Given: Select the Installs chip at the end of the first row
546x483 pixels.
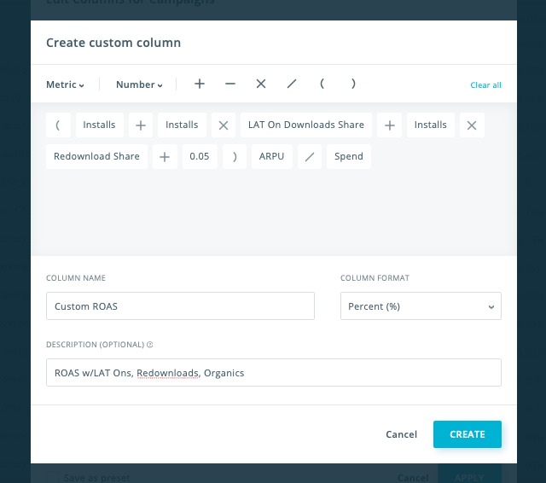Looking at the screenshot, I should coord(430,125).
